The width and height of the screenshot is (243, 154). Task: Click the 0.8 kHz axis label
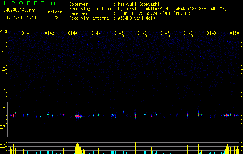click(3, 108)
